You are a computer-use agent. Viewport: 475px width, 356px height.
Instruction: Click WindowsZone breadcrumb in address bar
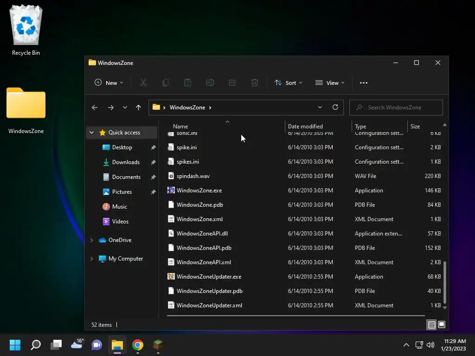pyautogui.click(x=187, y=108)
